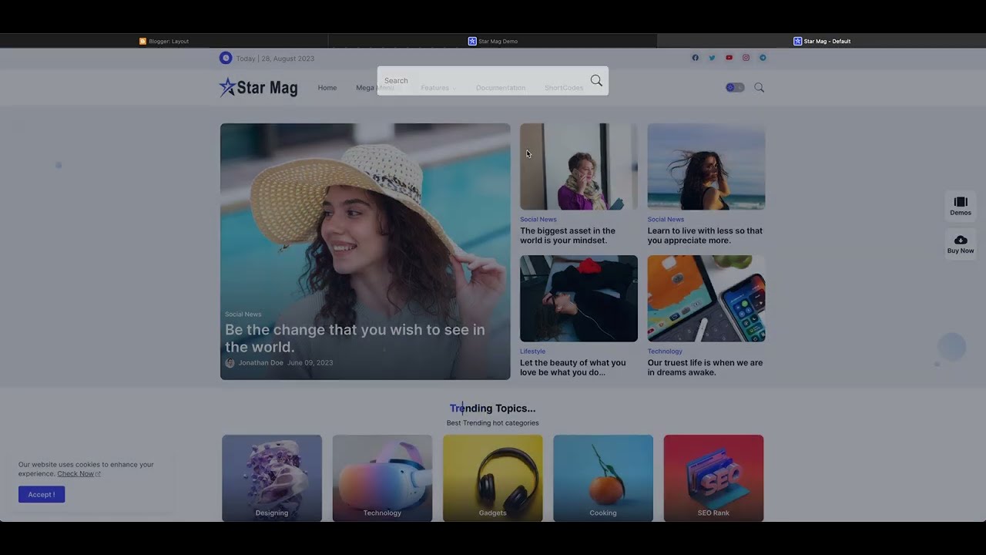Click the header search magnifier icon
This screenshot has width=986, height=555.
point(759,87)
